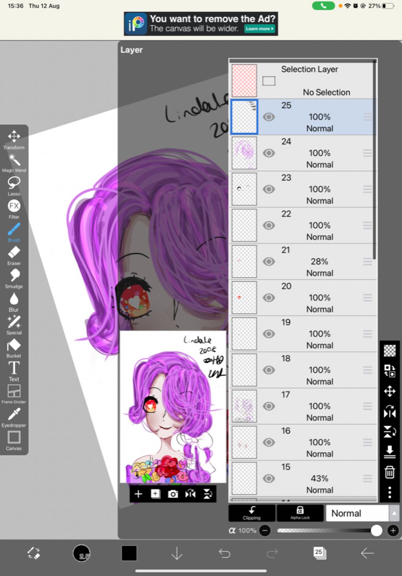
Task: Delete the layer with the trash icon
Action: point(389,472)
